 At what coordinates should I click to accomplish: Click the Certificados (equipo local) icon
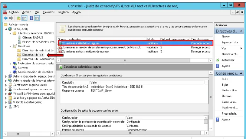[x=10, y=85]
